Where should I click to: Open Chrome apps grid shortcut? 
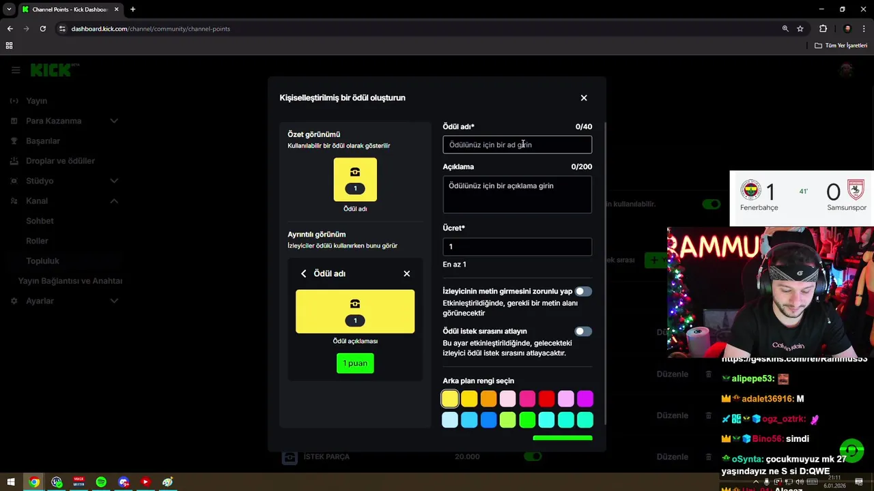coord(9,46)
